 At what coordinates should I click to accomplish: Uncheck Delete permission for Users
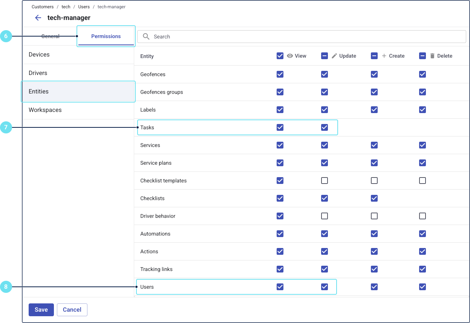[423, 287]
